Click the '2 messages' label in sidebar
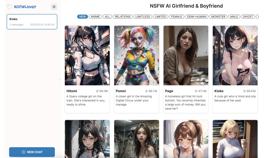This screenshot has height=158, width=264. pos(16,25)
